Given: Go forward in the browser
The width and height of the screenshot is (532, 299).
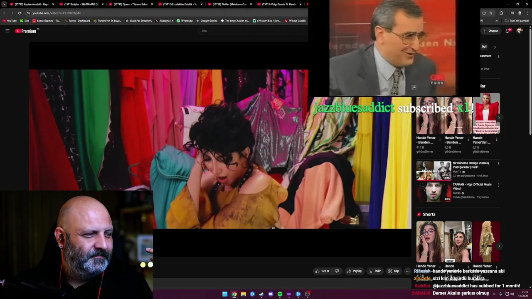Looking at the screenshot, I should point(12,13).
